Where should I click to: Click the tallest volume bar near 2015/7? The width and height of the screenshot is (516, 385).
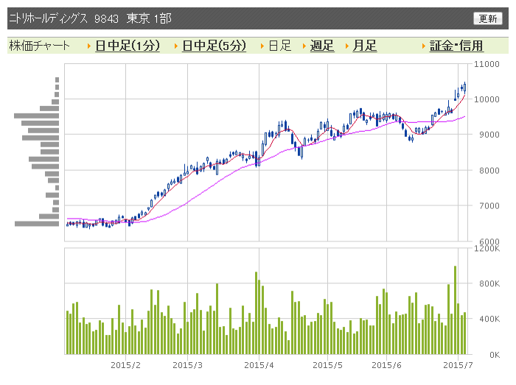point(455,310)
